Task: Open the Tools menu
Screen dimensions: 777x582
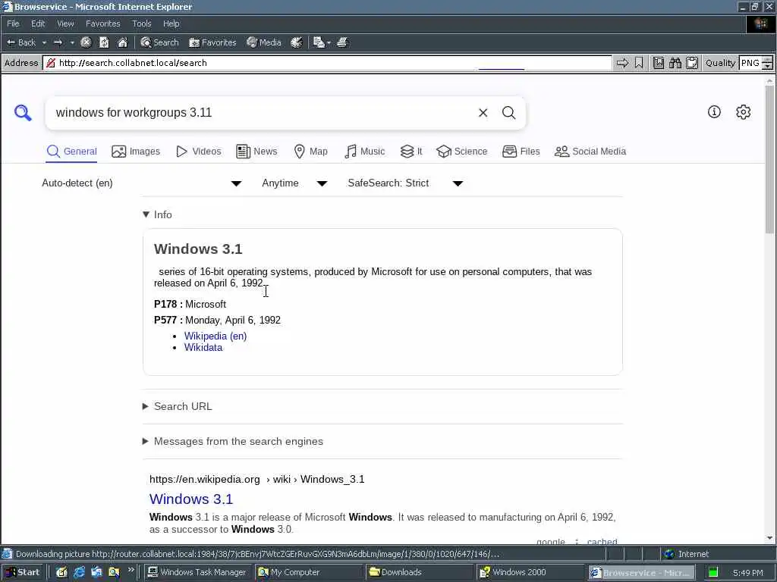Action: (142, 23)
